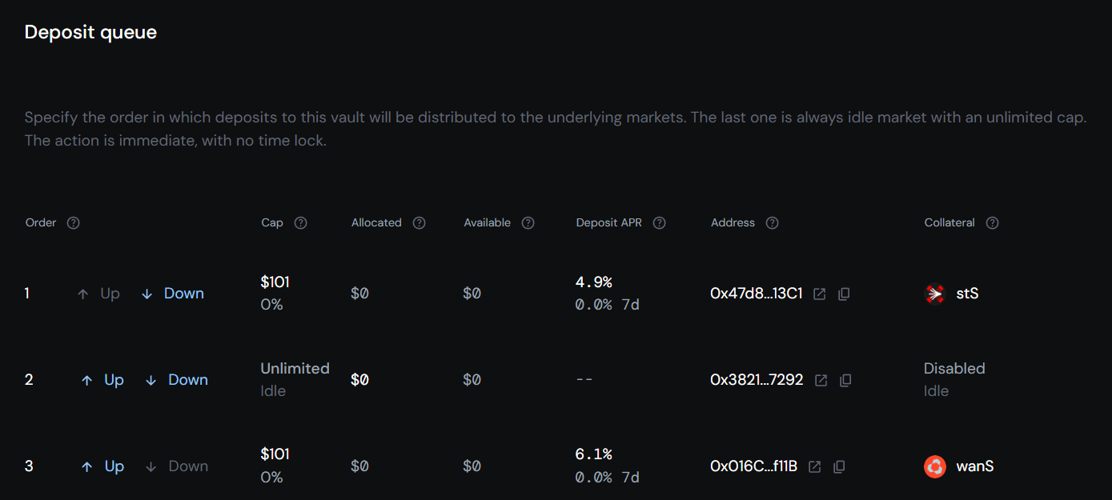Click the Cap column help icon
This screenshot has width=1112, height=500.
pos(300,222)
